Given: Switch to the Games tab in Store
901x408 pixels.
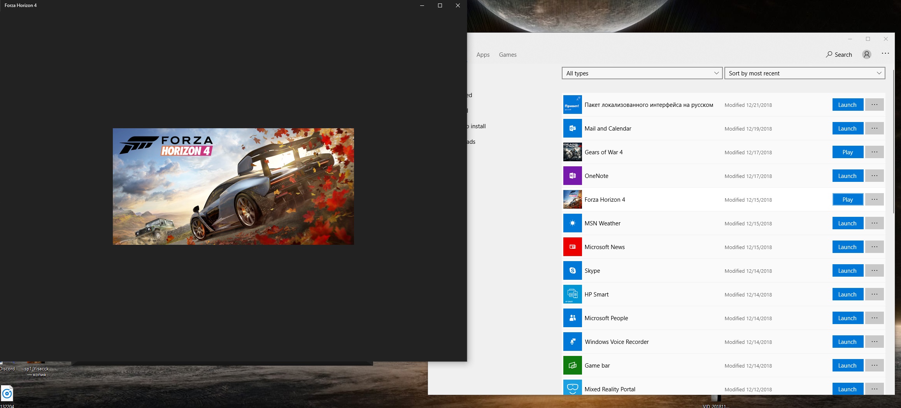Looking at the screenshot, I should click(x=508, y=55).
